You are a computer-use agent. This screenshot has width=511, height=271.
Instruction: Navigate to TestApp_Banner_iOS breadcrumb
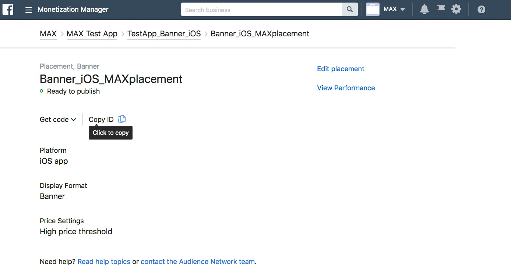coord(164,33)
